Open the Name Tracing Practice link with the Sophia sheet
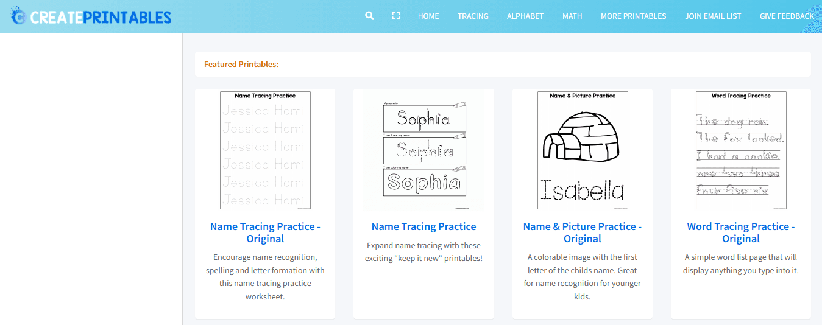This screenshot has width=822, height=325. click(423, 226)
